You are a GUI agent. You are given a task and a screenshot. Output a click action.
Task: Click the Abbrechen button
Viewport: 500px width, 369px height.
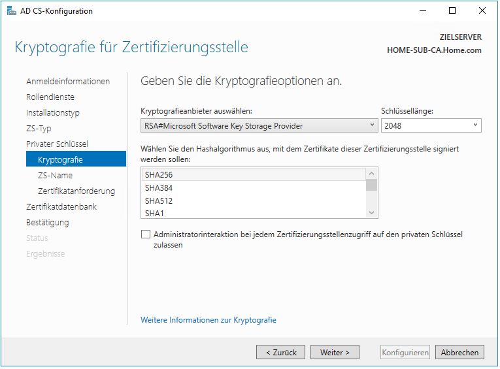pos(459,353)
